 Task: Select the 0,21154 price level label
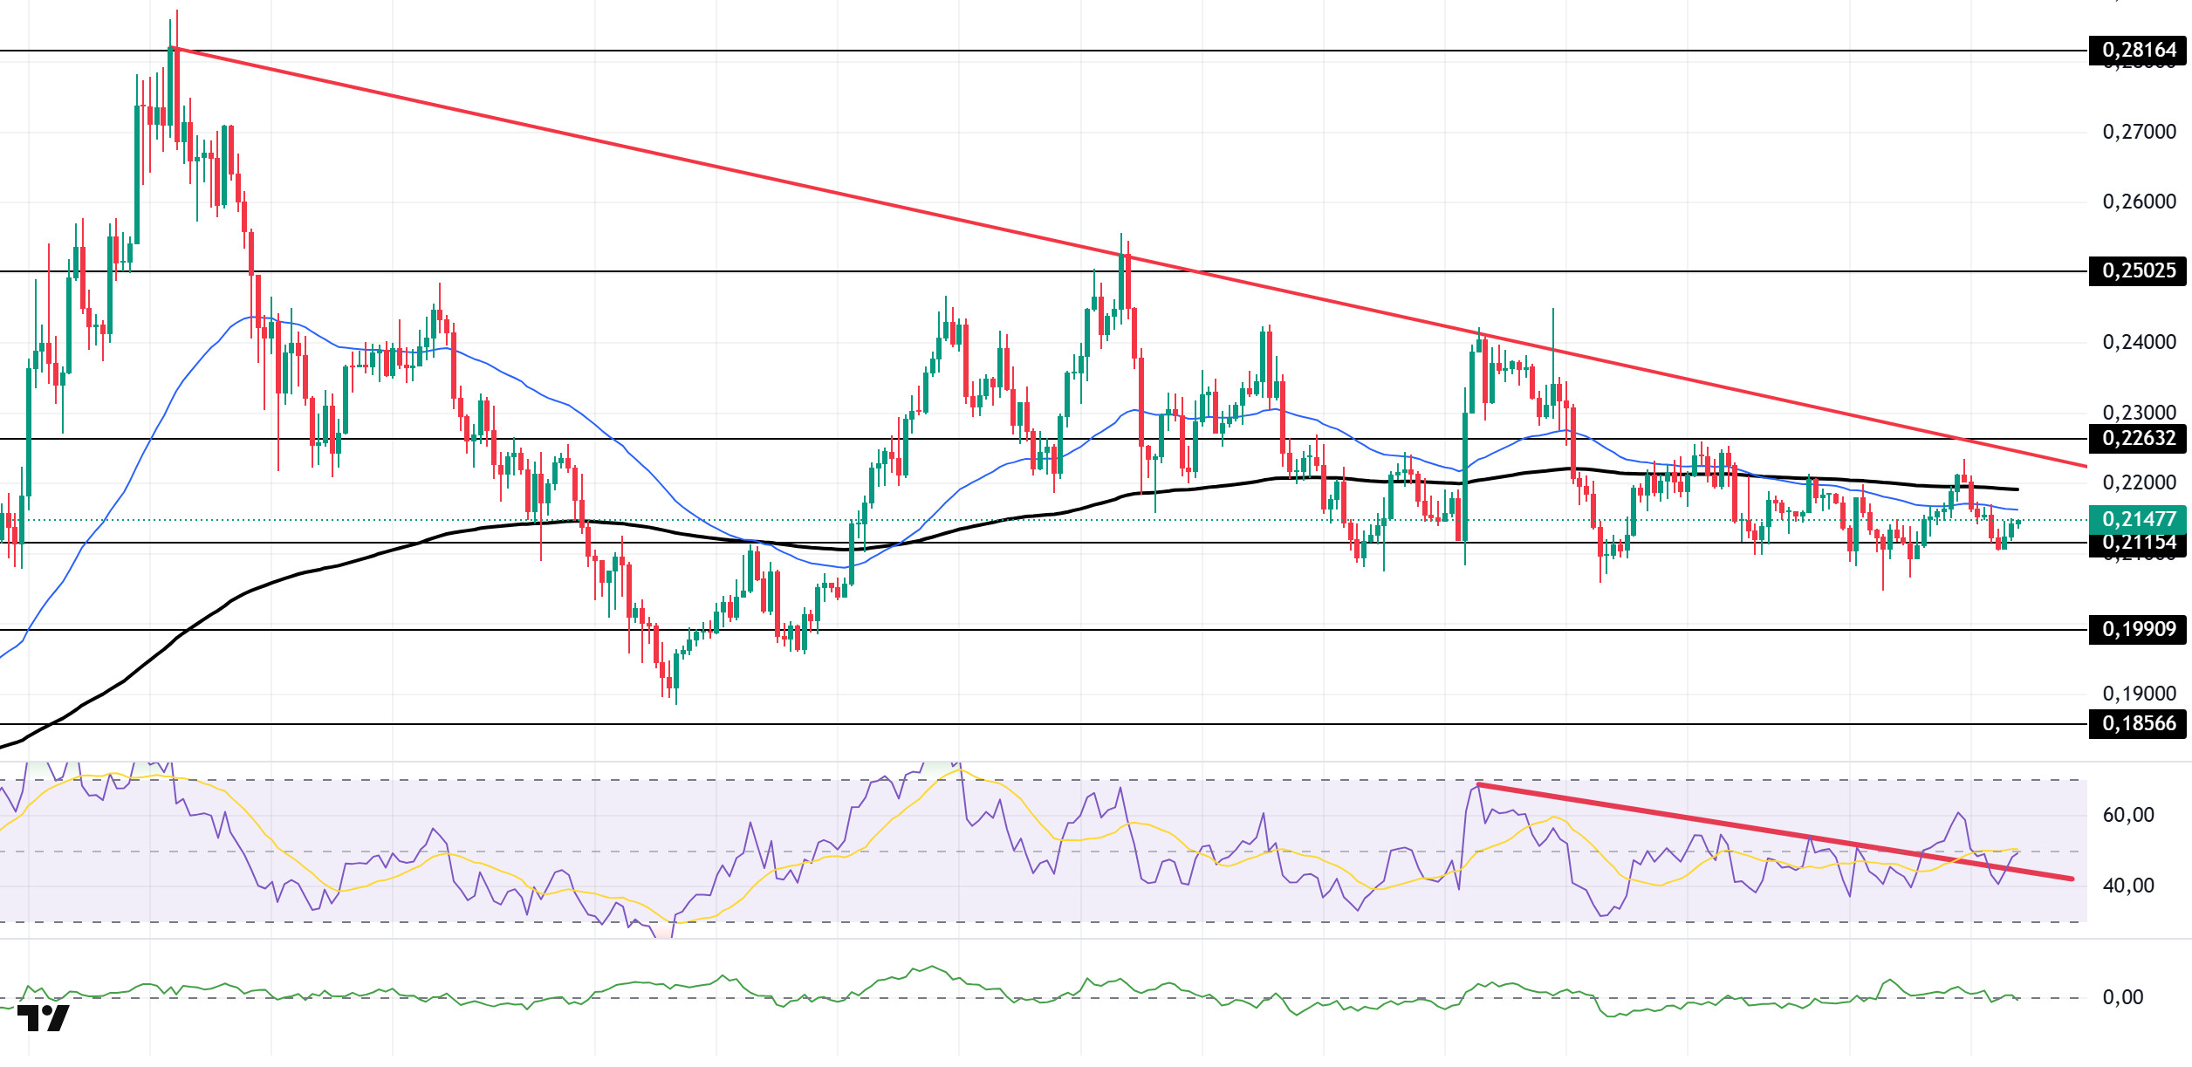click(x=2139, y=544)
